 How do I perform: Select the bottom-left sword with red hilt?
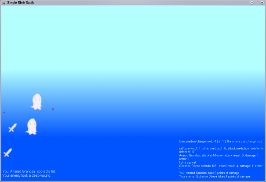(x=7, y=153)
